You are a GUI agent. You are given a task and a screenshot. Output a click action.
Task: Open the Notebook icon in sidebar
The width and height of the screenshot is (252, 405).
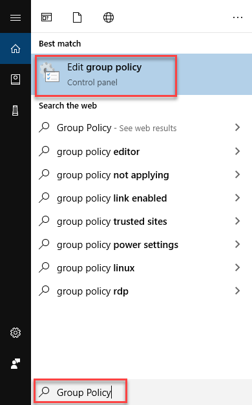[x=16, y=79]
